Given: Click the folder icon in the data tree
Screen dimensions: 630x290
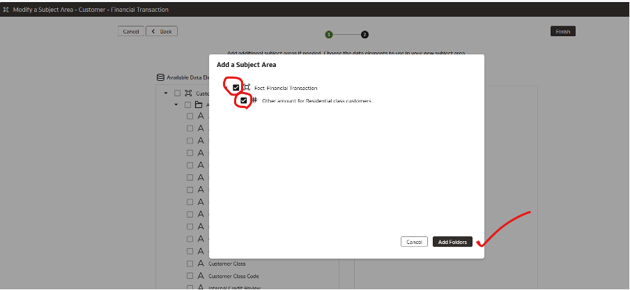Looking at the screenshot, I should [199, 105].
